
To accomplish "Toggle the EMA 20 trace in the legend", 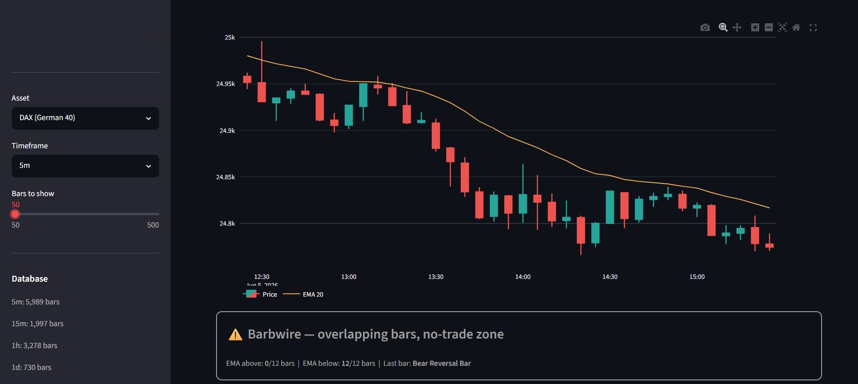I will (x=303, y=294).
